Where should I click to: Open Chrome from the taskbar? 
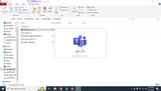pyautogui.click(x=61, y=89)
